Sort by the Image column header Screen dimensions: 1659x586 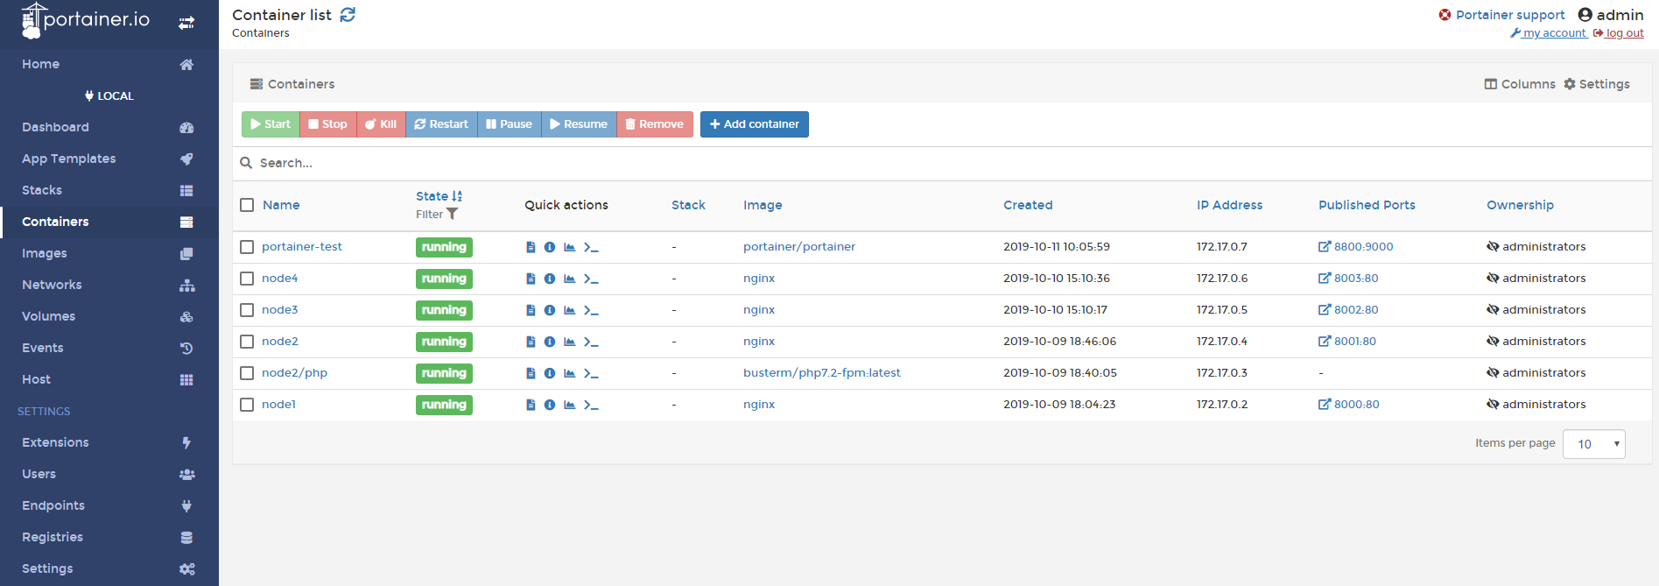pyautogui.click(x=763, y=205)
